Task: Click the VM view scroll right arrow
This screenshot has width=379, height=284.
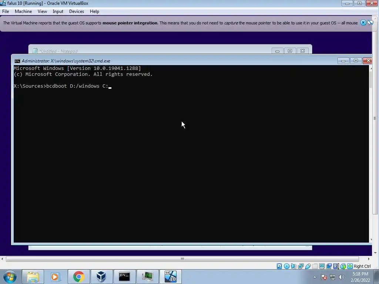Action: pyautogui.click(x=369, y=259)
